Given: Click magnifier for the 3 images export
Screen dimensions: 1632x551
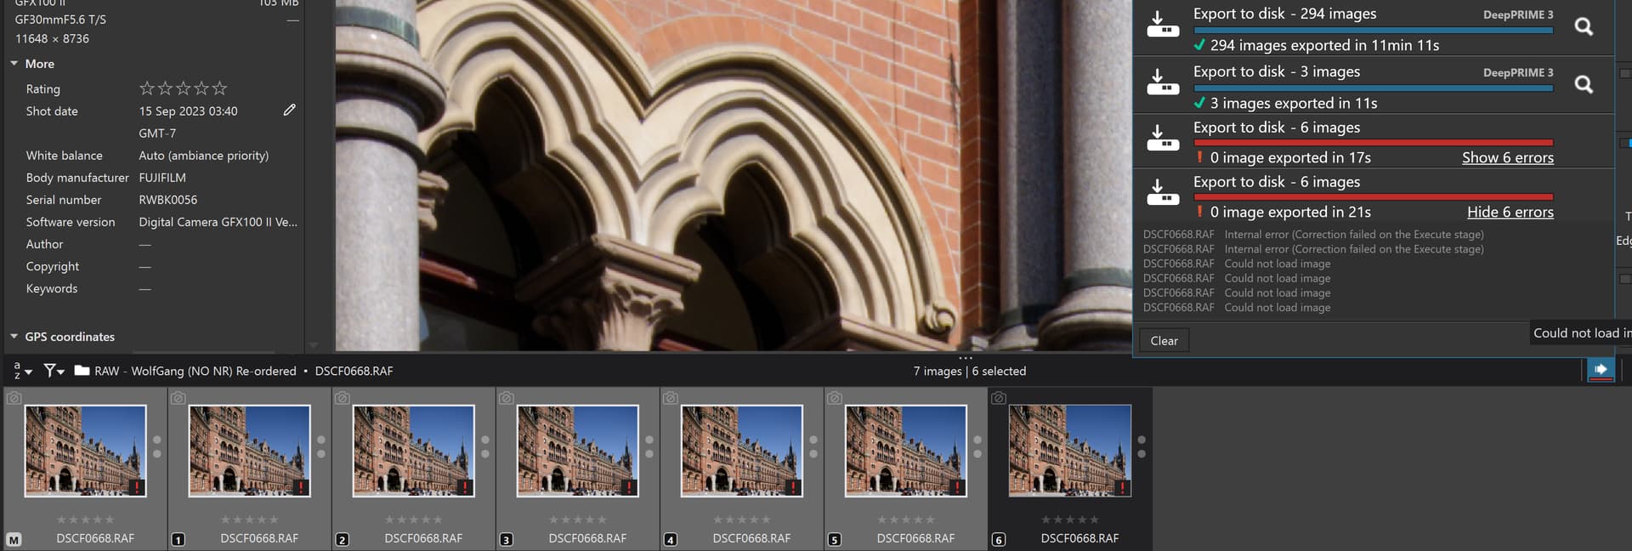Looking at the screenshot, I should pos(1583,85).
